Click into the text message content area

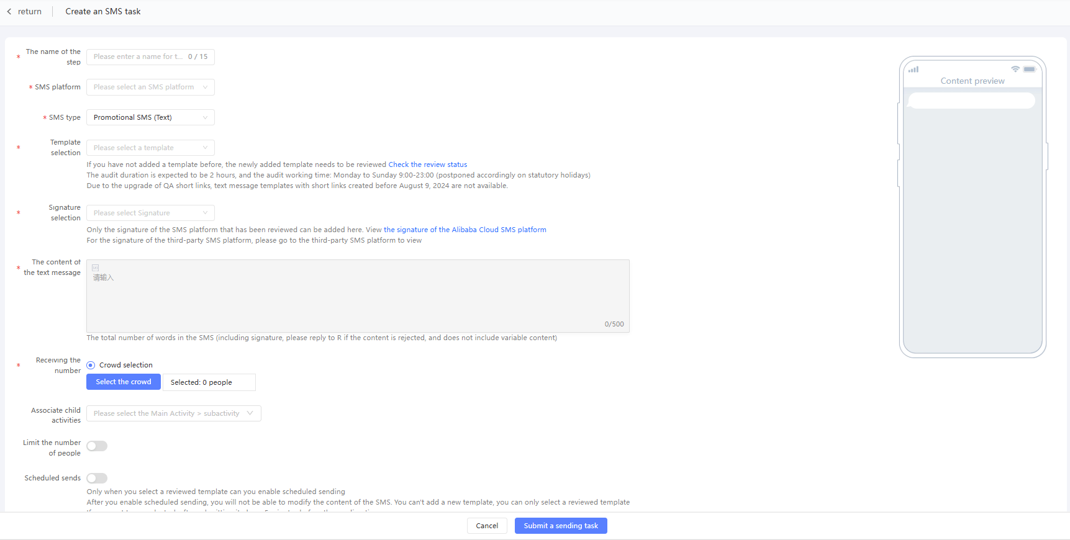pos(358,296)
